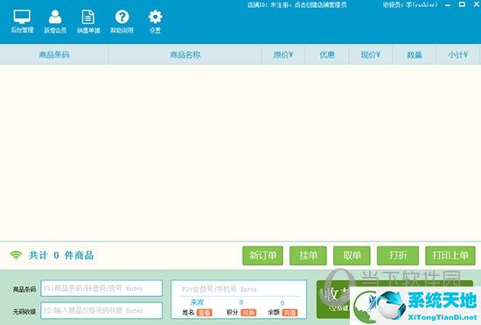481x325 pixels.
Task: Click the 打印上单 reprint button
Action: point(450,255)
